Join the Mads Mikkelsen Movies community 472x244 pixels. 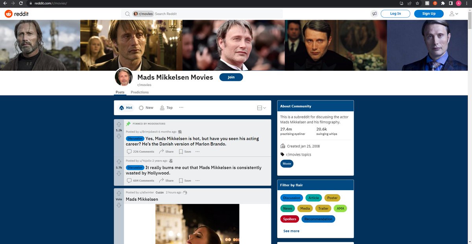coord(231,77)
